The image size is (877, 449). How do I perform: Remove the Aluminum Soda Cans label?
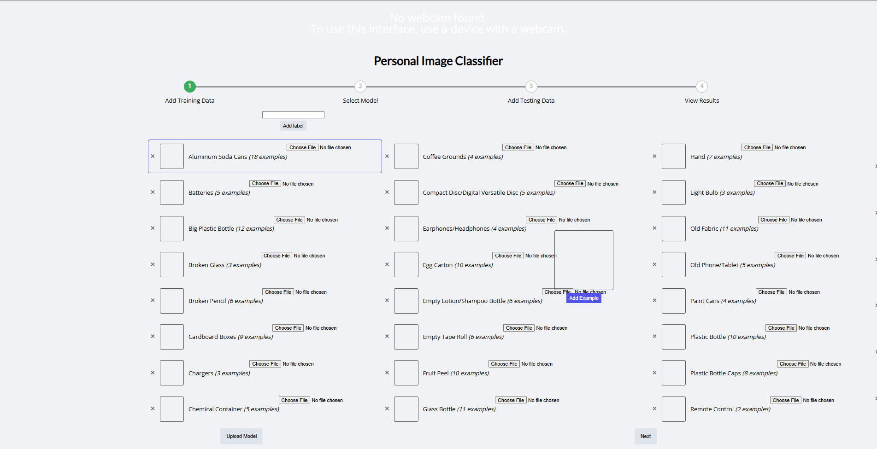click(x=153, y=157)
